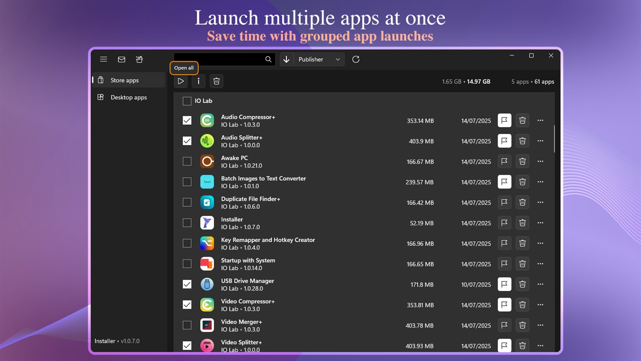Image resolution: width=641 pixels, height=361 pixels.
Task: Flag the Audio Compressor+ app
Action: (504, 120)
